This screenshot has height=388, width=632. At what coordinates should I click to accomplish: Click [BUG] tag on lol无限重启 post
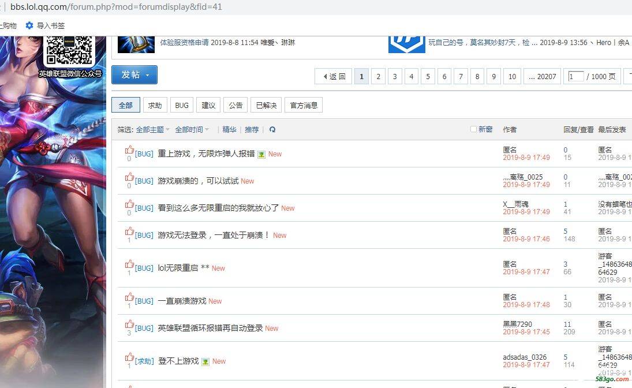point(144,268)
